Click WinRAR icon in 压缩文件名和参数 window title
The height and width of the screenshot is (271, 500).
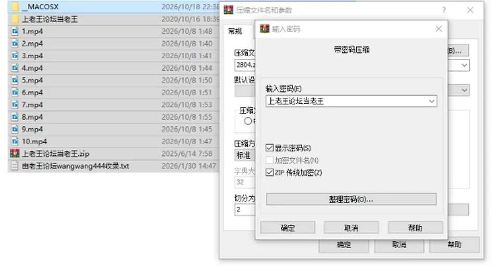tap(228, 10)
